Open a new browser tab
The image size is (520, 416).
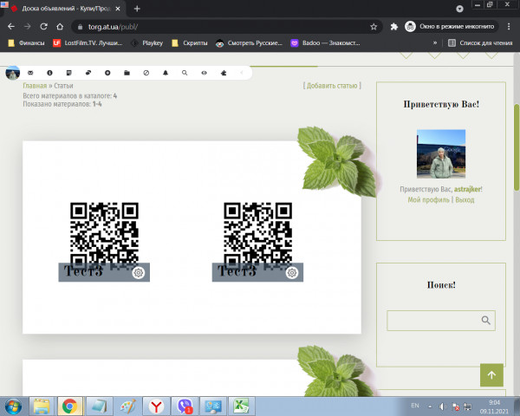137,9
